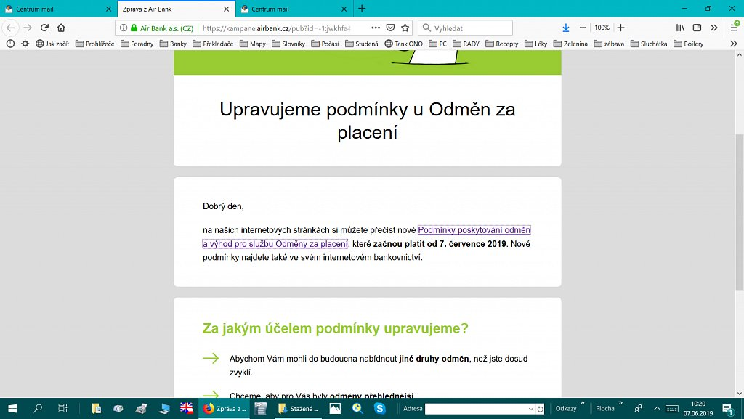Toggle the browser sidebar
Image resolution: width=744 pixels, height=419 pixels.
click(x=697, y=28)
